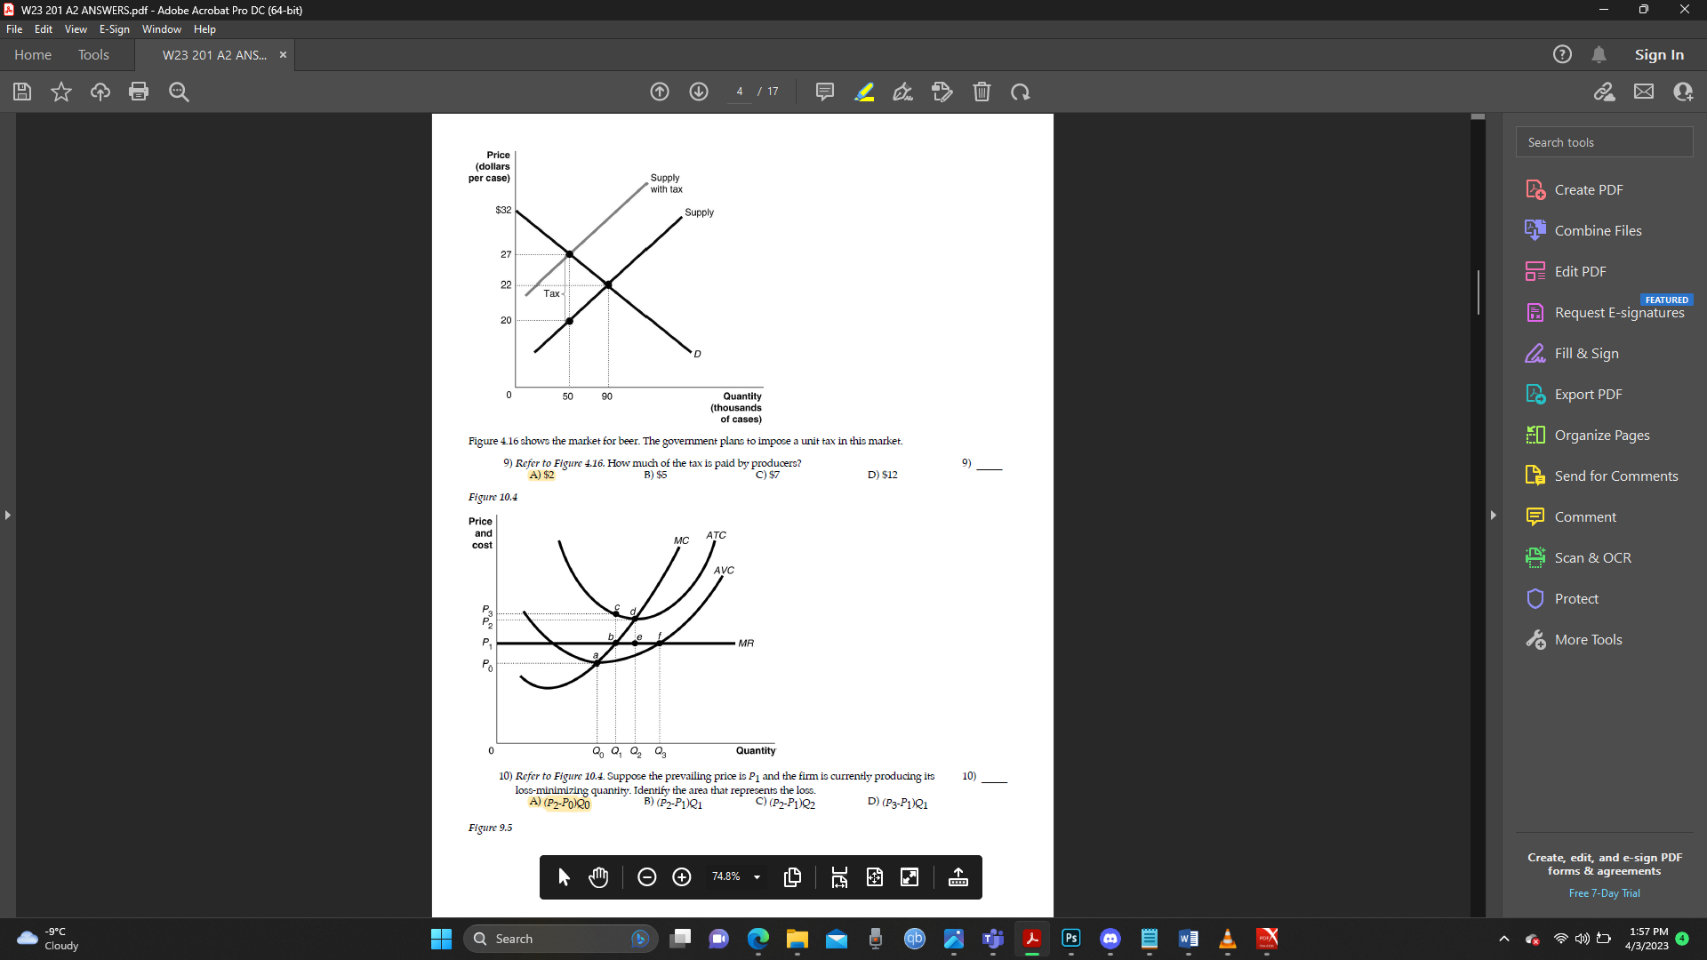Select the Highlight text tool

[863, 92]
